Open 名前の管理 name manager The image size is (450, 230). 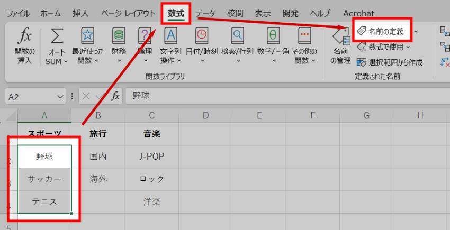340,47
